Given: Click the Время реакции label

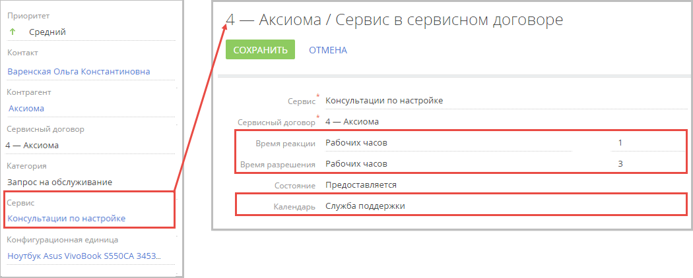Looking at the screenshot, I should [x=286, y=144].
